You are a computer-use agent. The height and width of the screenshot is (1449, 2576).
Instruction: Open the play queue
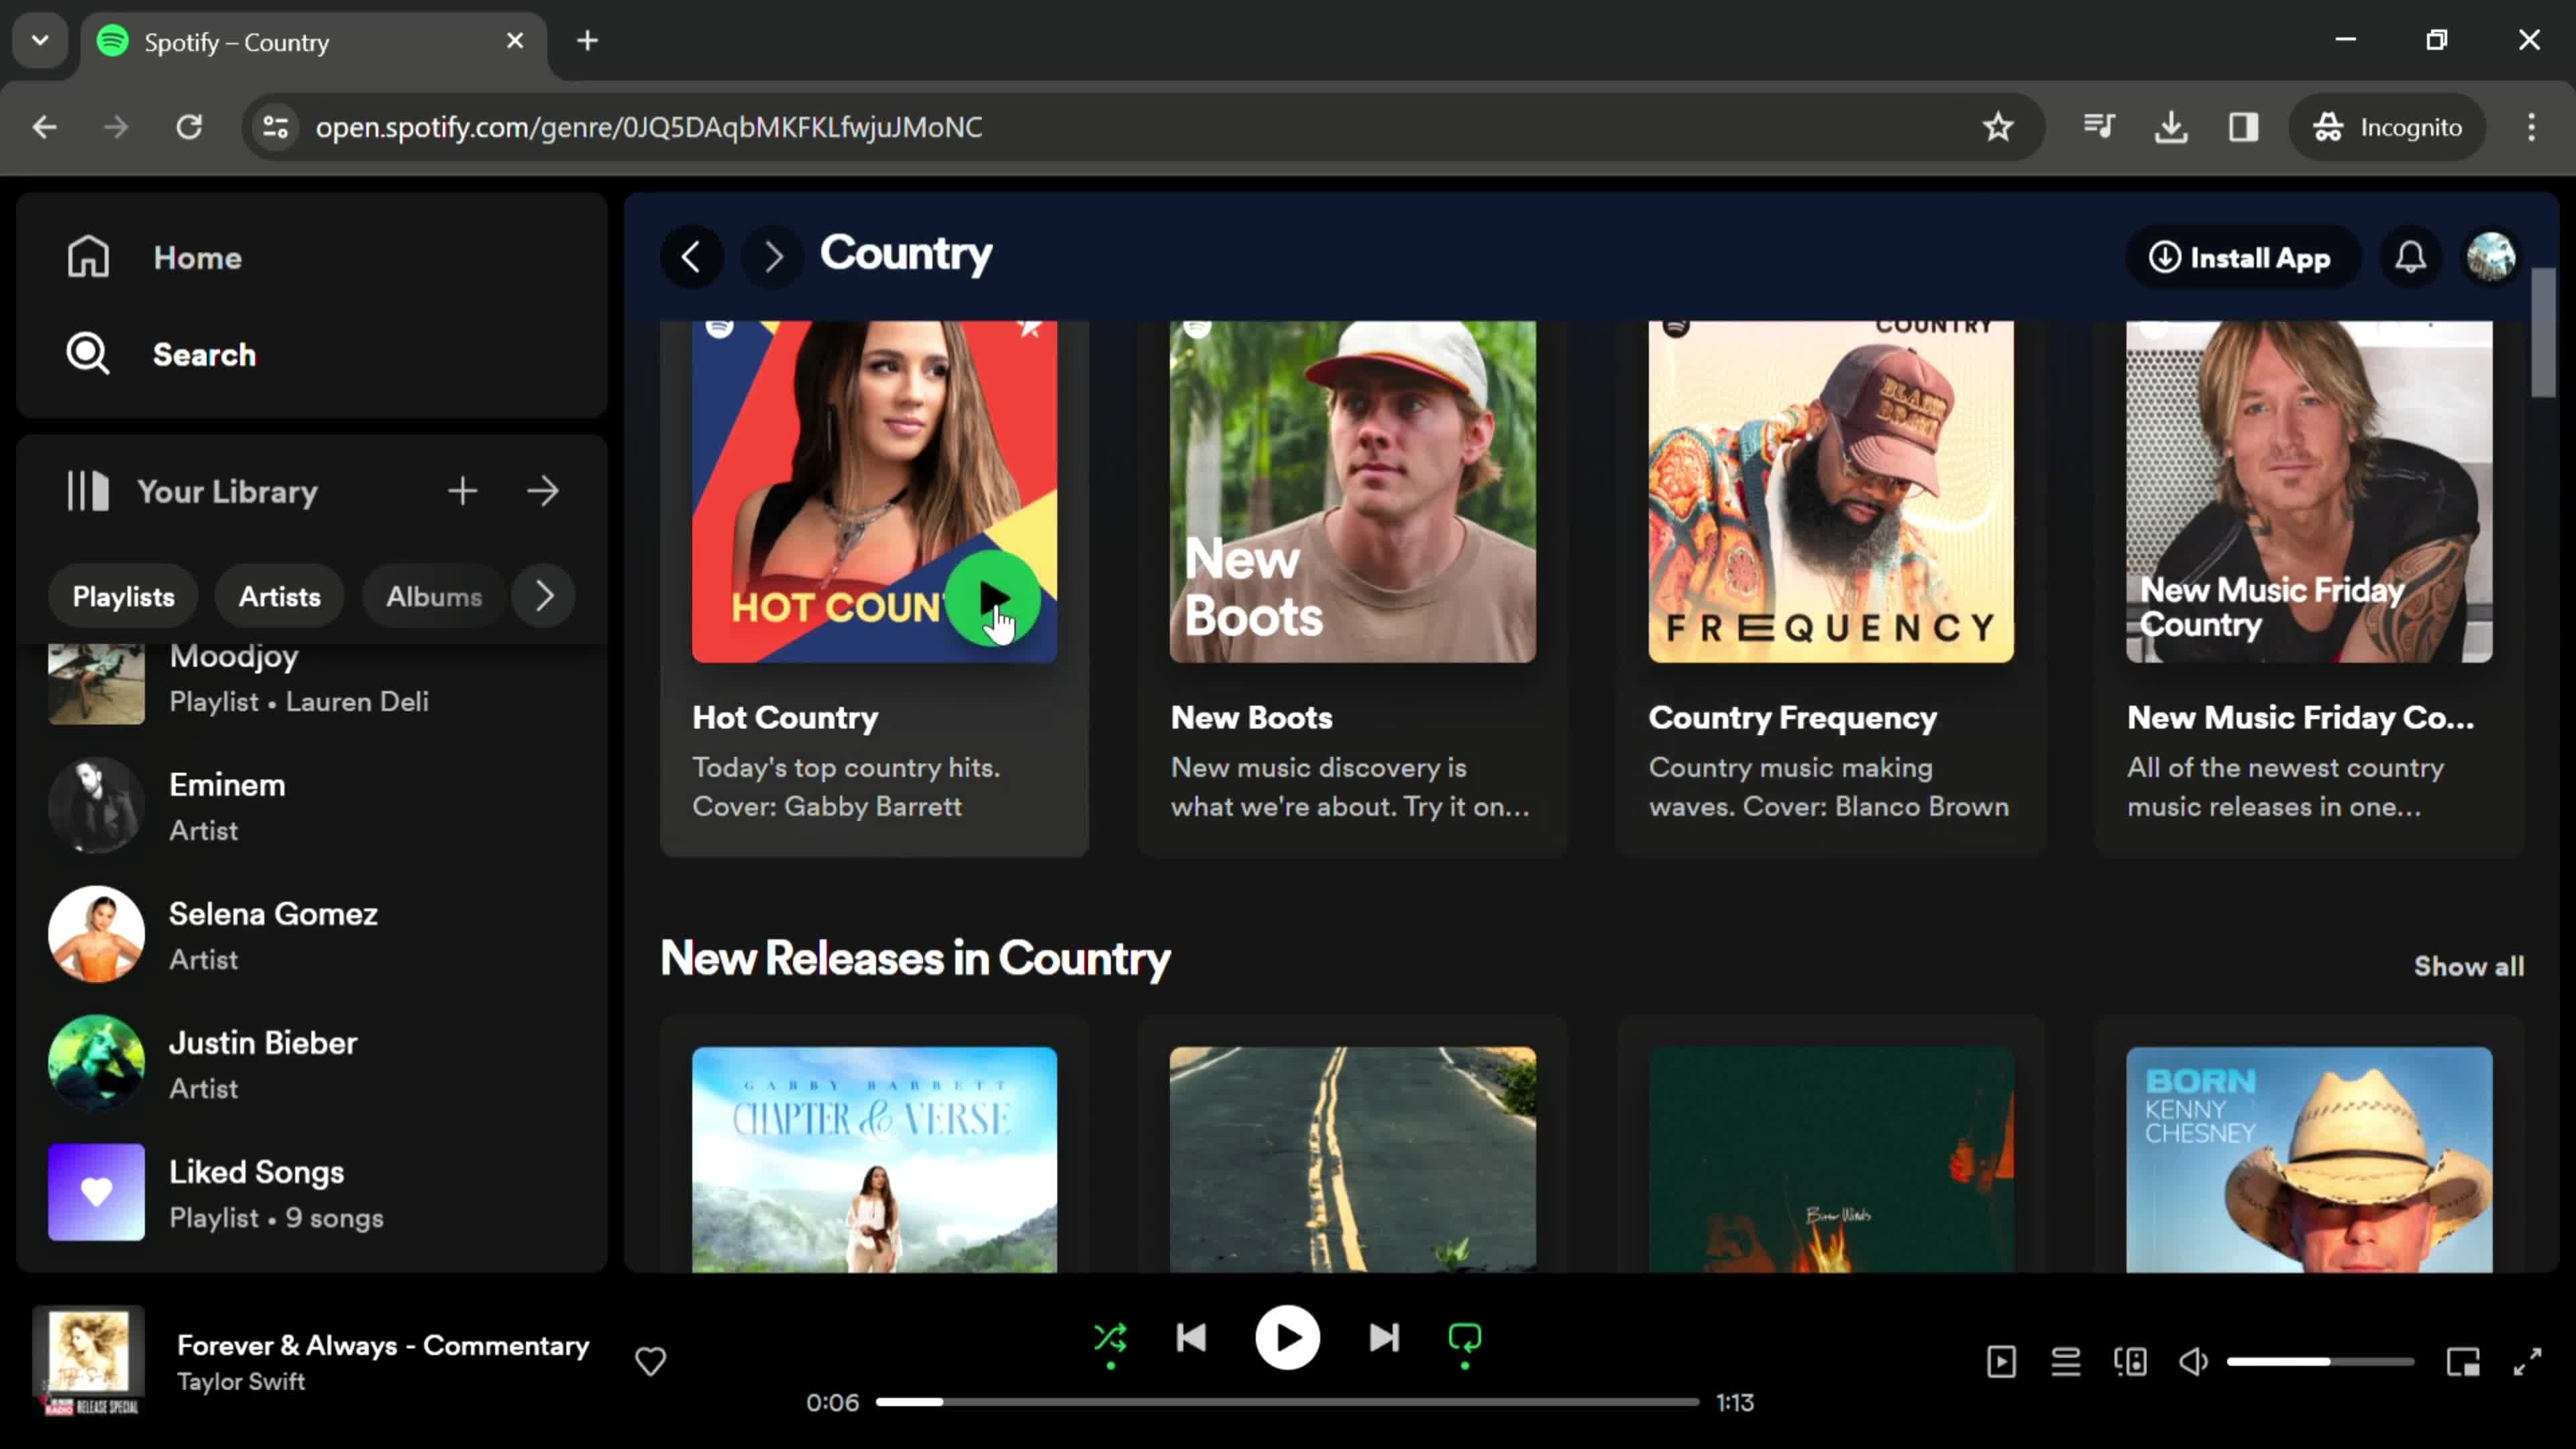point(2065,1361)
